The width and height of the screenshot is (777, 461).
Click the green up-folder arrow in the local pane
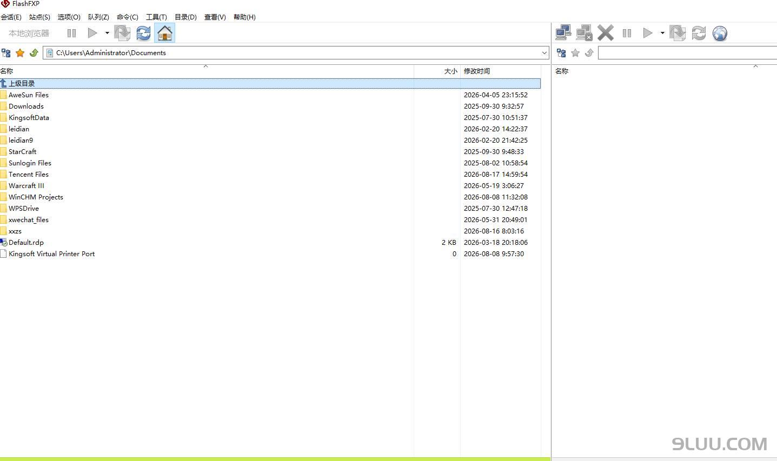[34, 53]
